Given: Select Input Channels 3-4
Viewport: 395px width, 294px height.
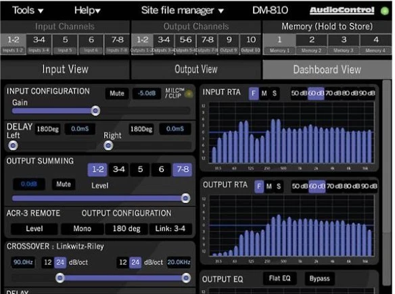Looking at the screenshot, I should point(39,44).
